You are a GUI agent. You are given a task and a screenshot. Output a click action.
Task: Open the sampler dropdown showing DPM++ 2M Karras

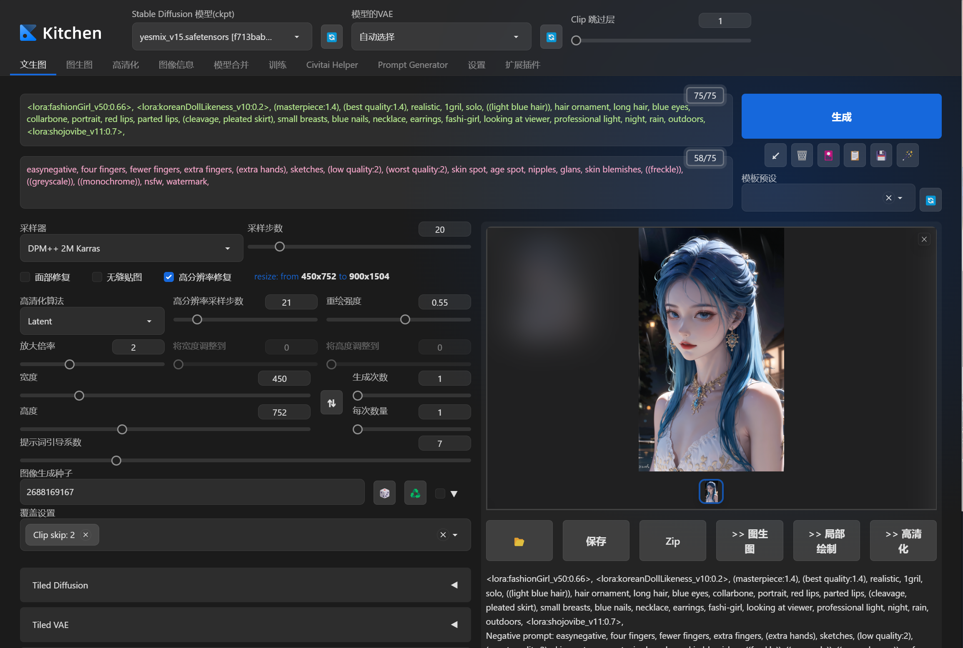pyautogui.click(x=131, y=248)
